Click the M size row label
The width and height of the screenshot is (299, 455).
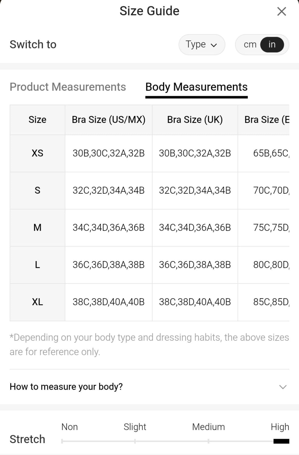click(x=37, y=227)
